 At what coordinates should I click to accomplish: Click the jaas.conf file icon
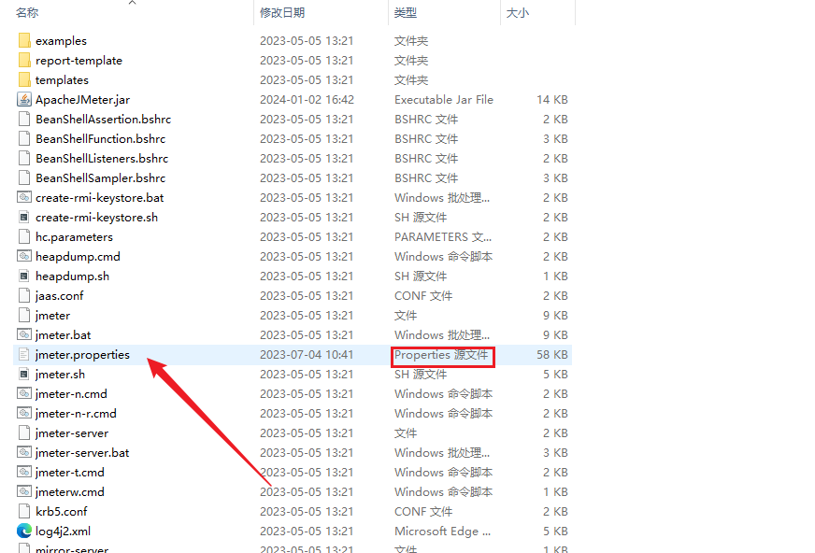[x=24, y=295]
